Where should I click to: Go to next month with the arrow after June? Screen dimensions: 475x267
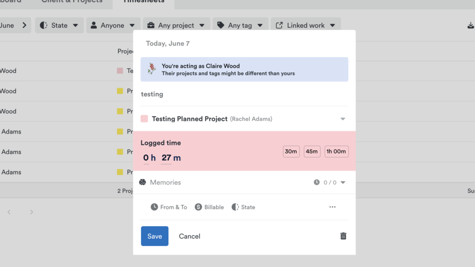pyautogui.click(x=25, y=25)
